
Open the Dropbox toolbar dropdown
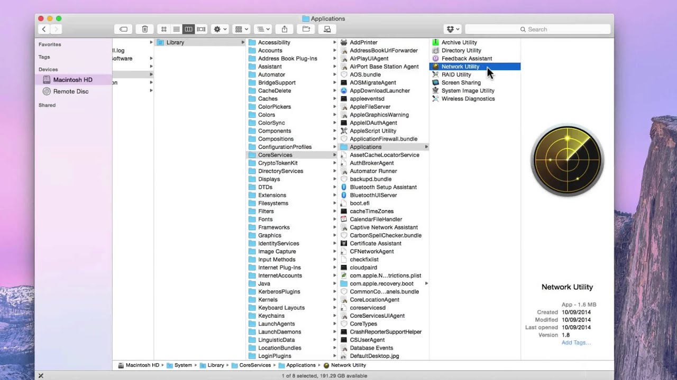click(453, 30)
